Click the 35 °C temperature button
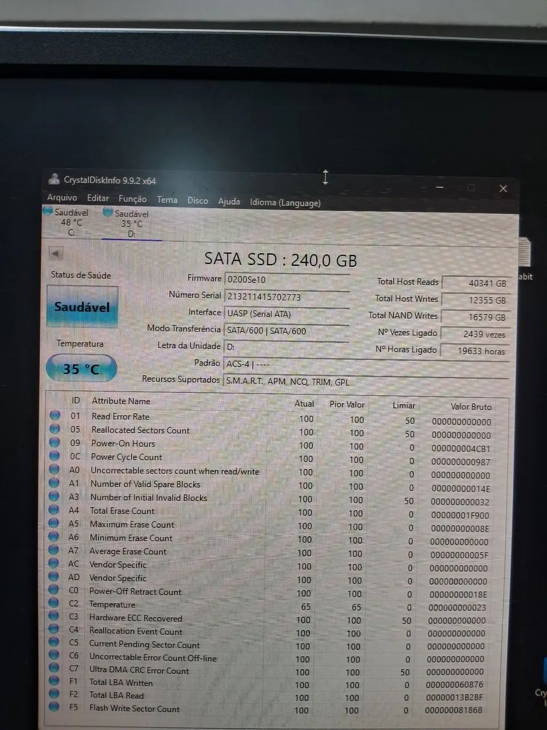 81,369
